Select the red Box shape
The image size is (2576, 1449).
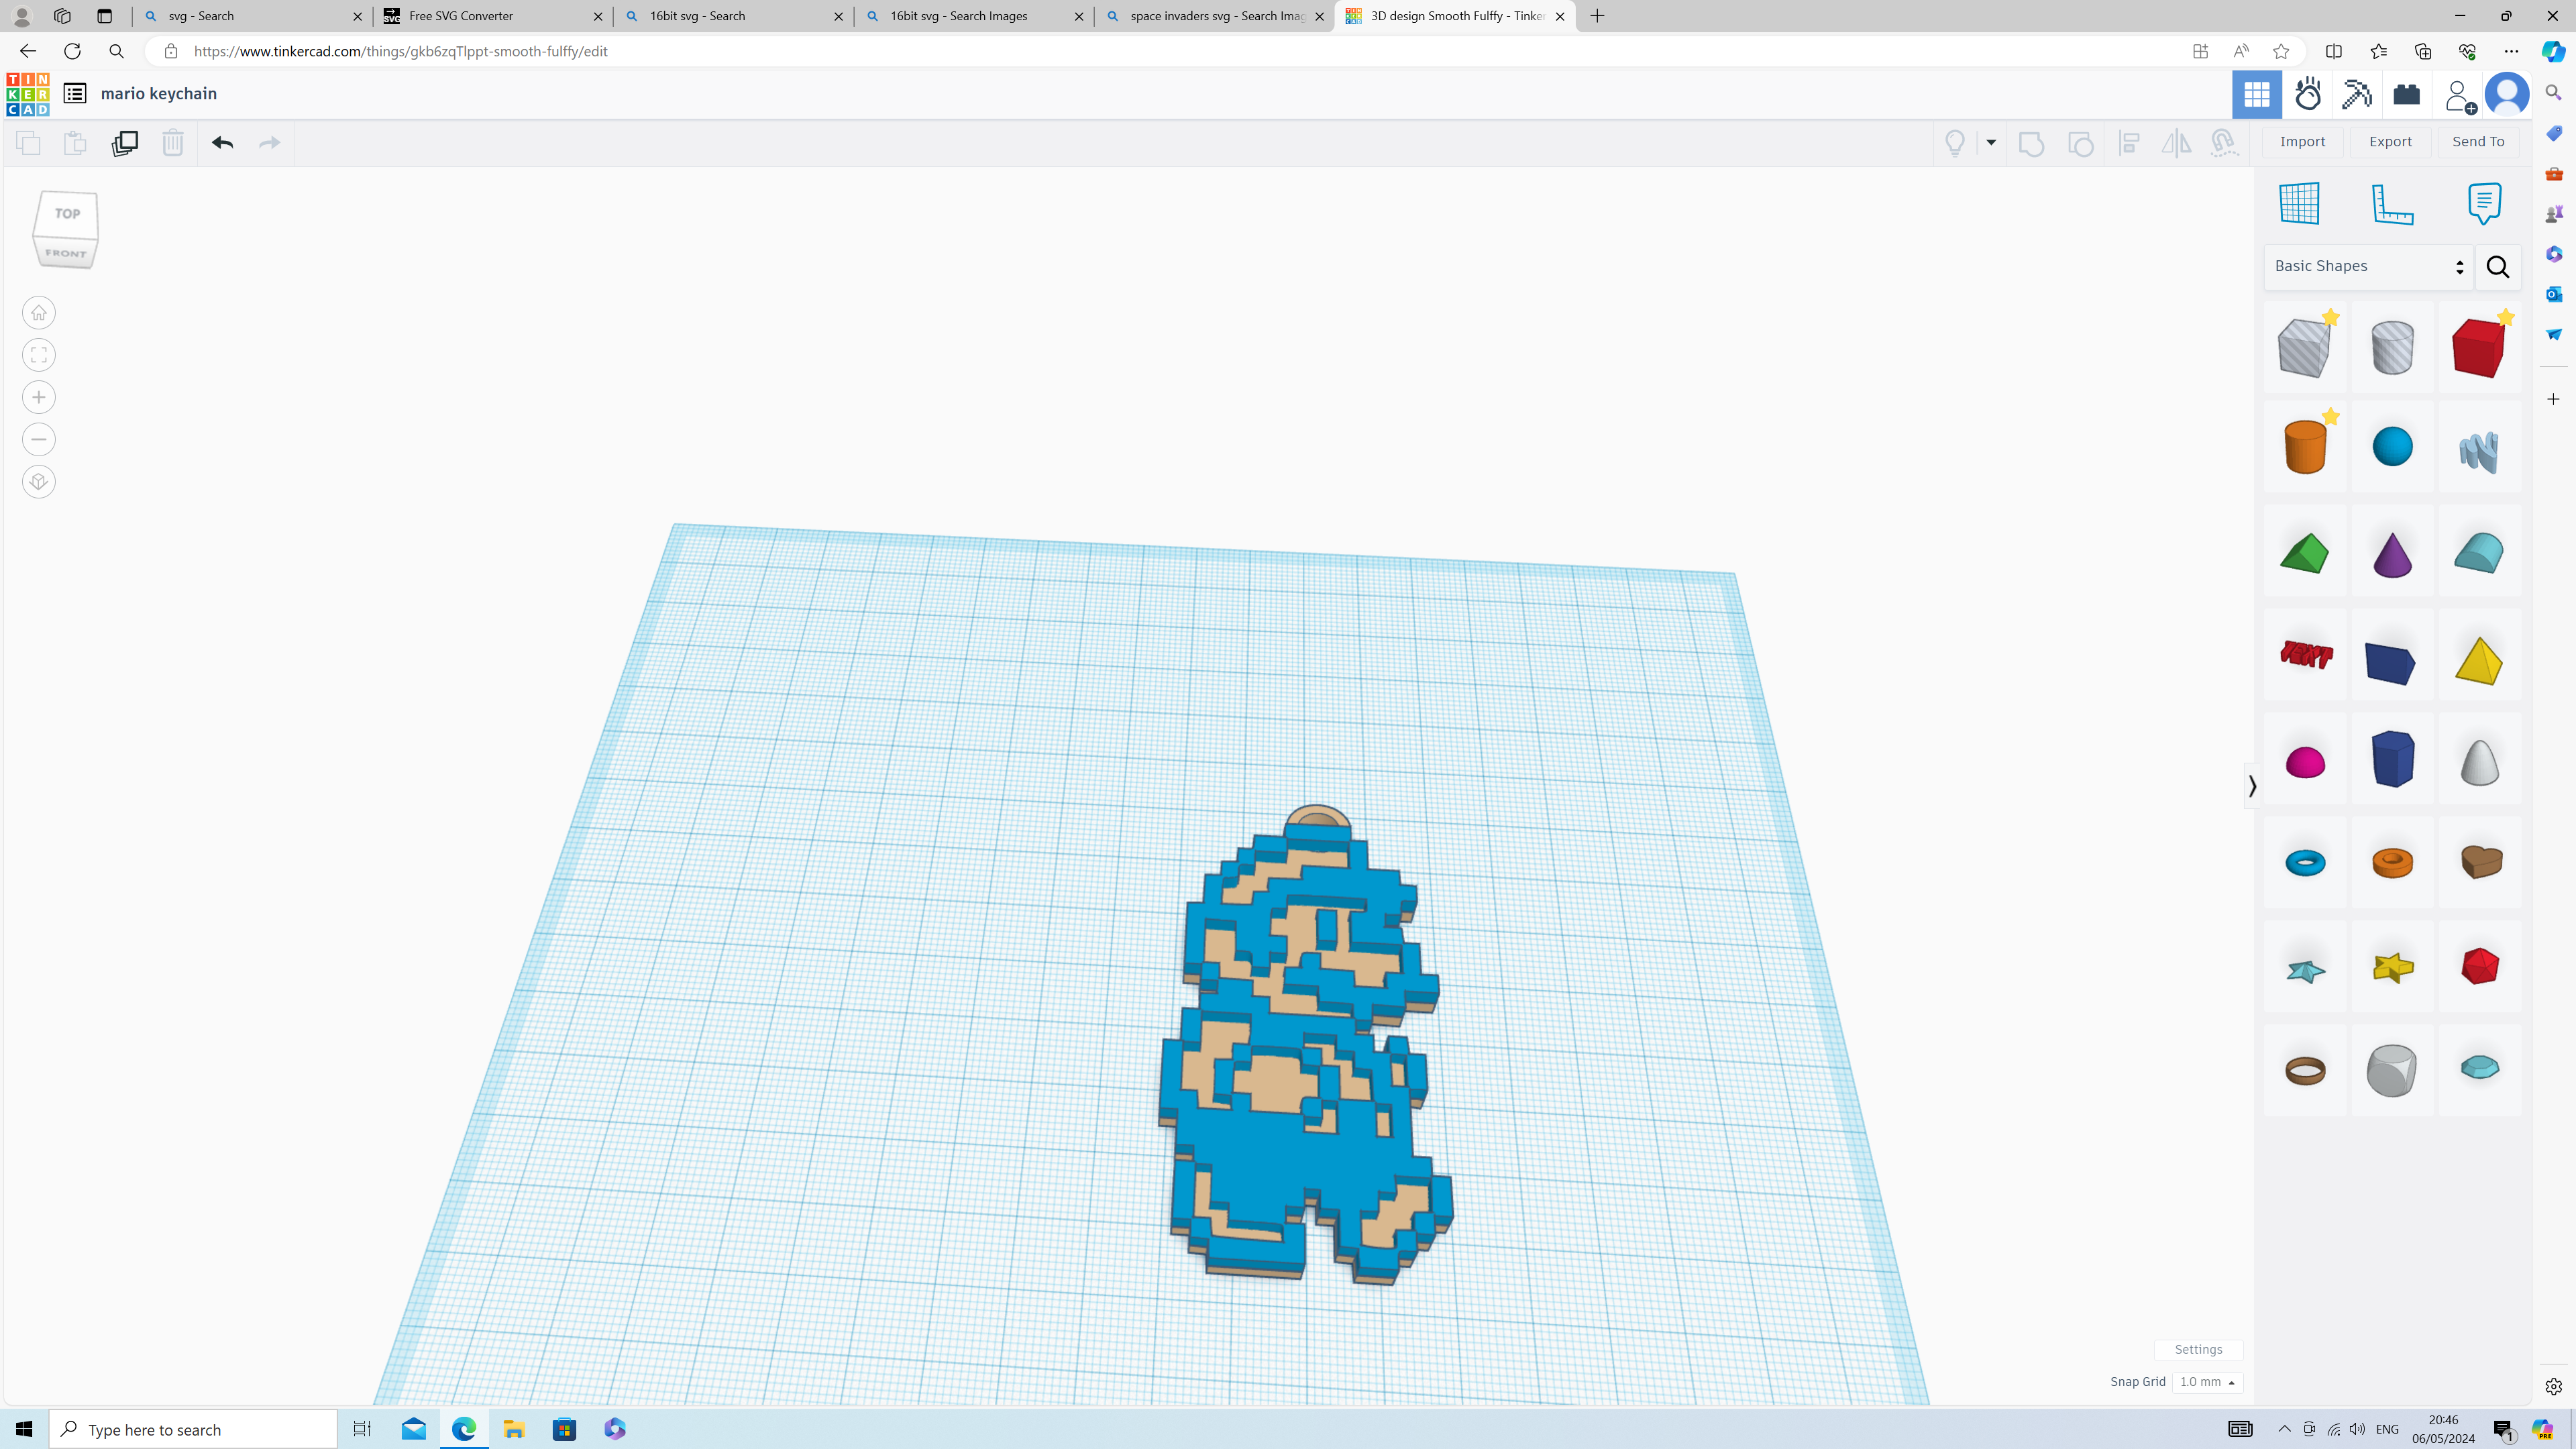point(2478,348)
